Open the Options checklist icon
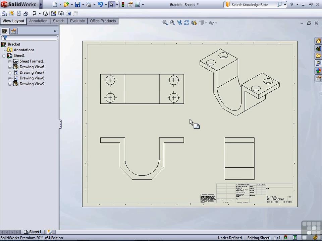Viewport: 322px width, 241px height. click(x=138, y=4)
